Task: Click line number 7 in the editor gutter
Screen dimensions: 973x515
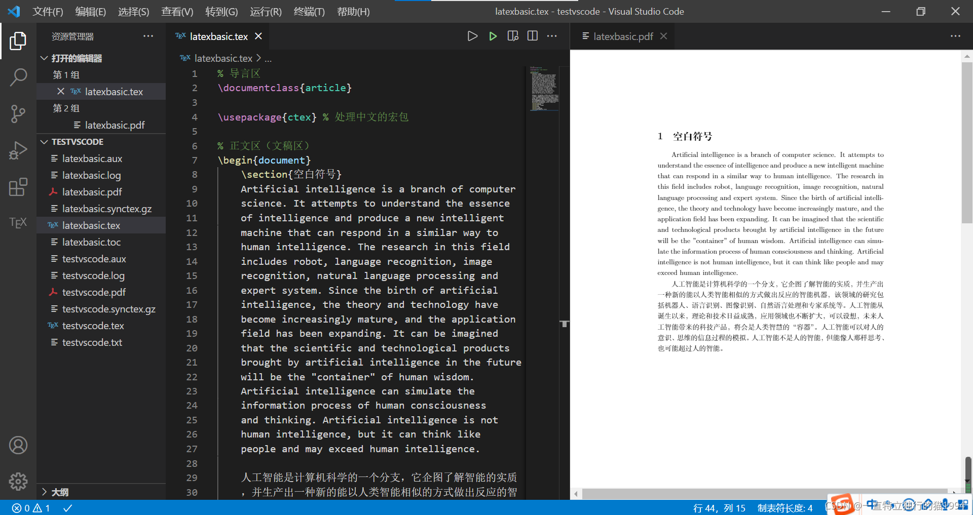Action: pyautogui.click(x=195, y=160)
